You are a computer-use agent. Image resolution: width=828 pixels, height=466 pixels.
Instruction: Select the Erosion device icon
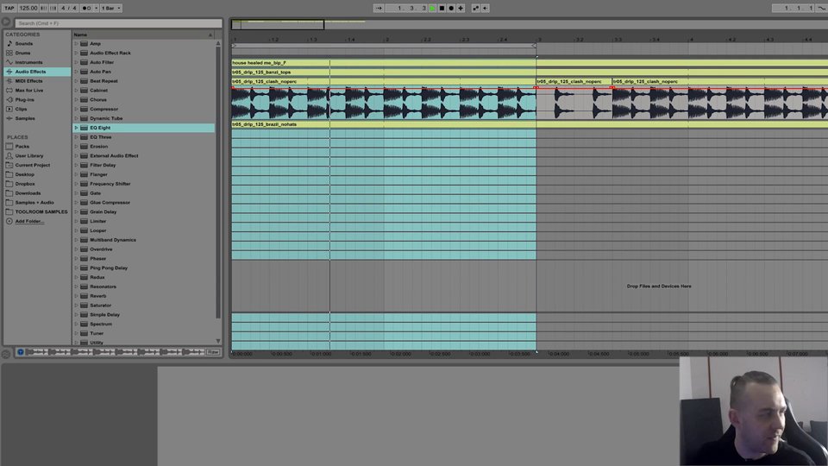point(84,147)
